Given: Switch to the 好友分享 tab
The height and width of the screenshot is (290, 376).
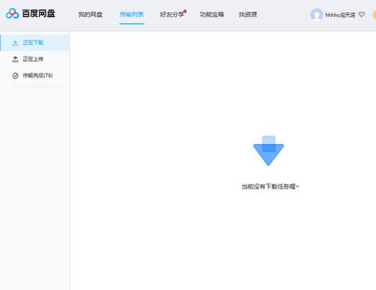Looking at the screenshot, I should (x=172, y=14).
